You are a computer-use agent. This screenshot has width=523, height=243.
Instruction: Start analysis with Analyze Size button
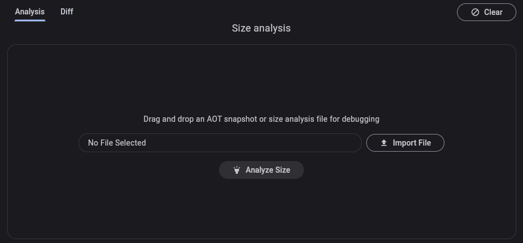point(261,170)
